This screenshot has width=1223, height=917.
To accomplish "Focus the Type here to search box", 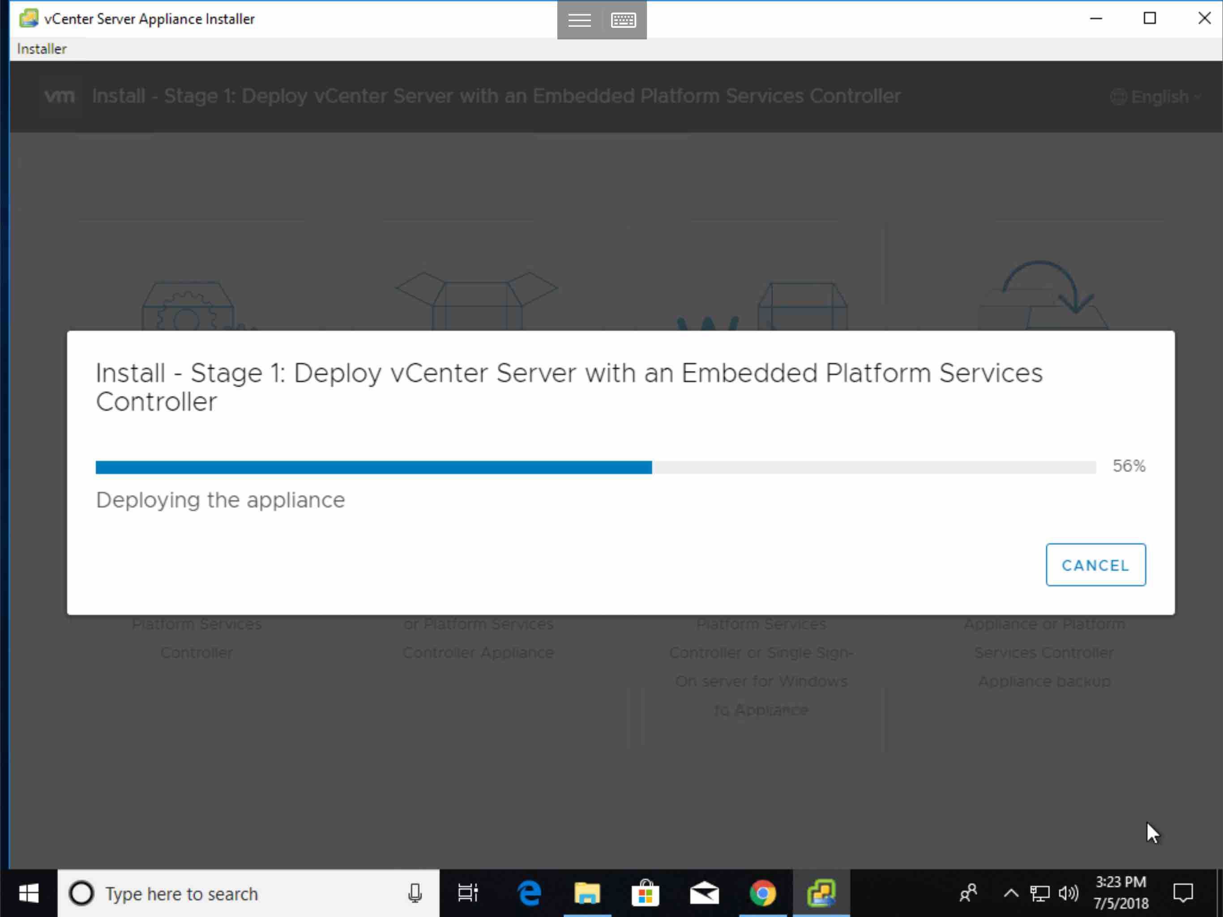I will click(x=249, y=893).
